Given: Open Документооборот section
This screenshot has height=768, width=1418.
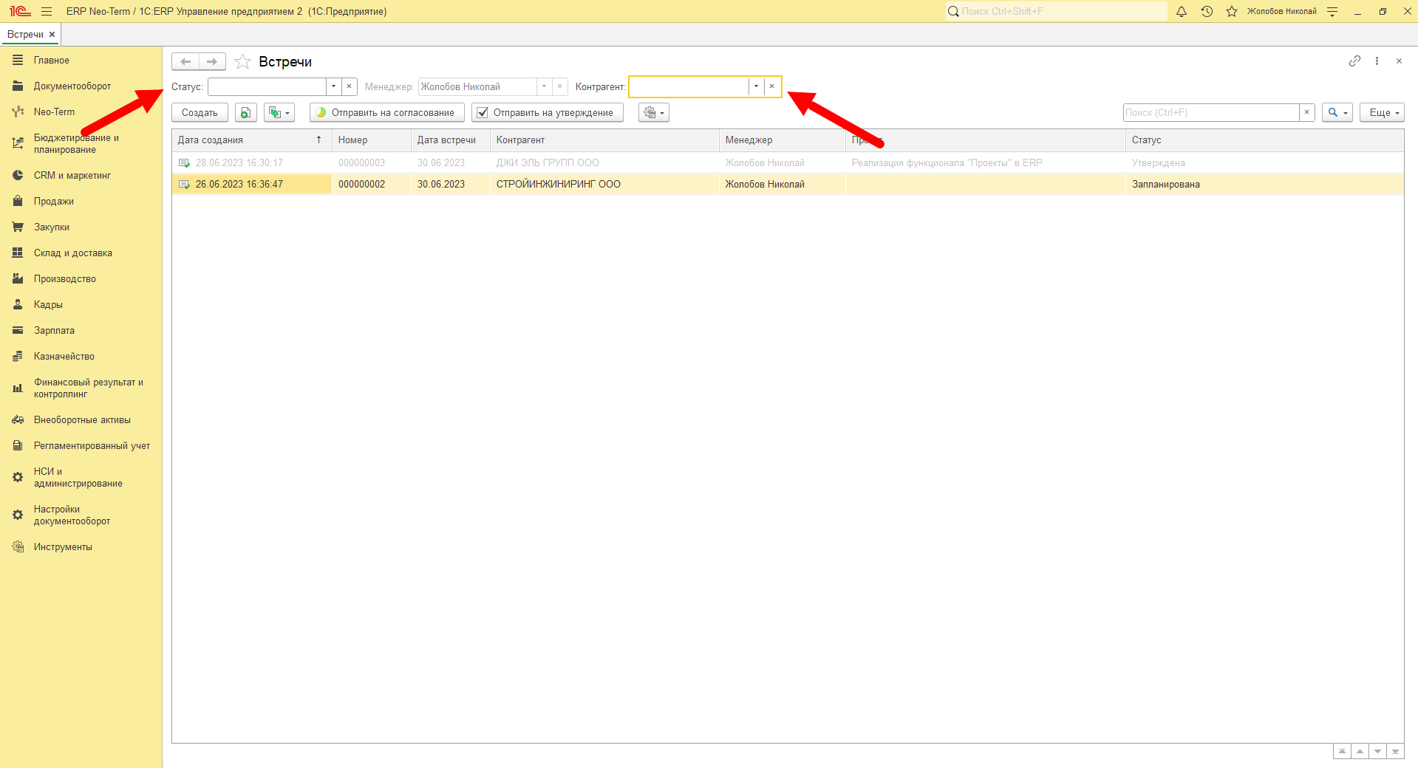Looking at the screenshot, I should (72, 86).
